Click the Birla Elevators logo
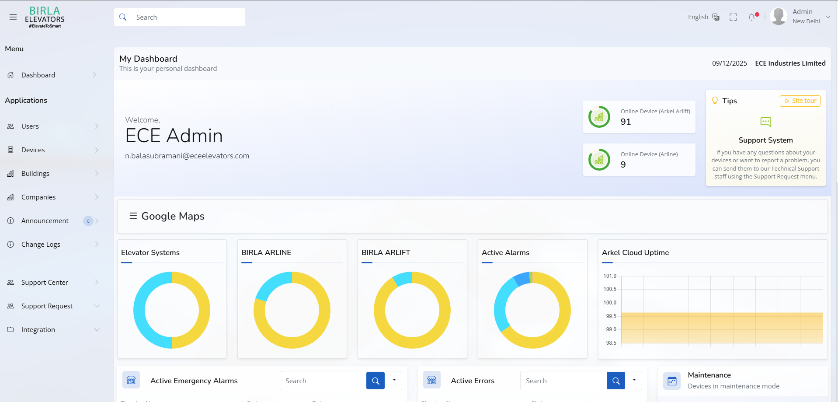 (x=45, y=17)
